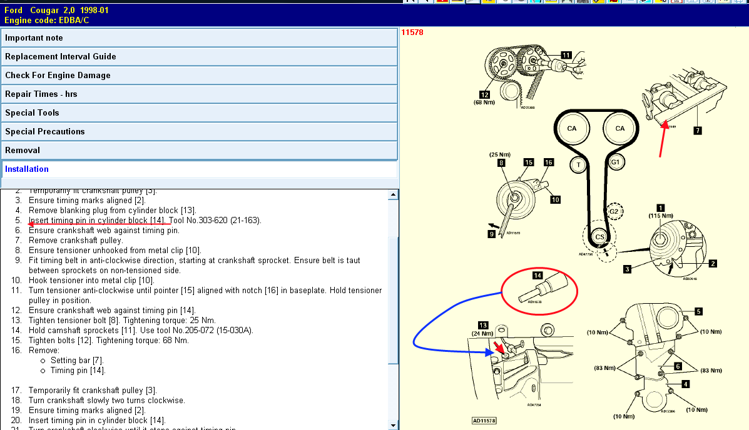749x430 pixels.
Task: Click the AD11578 reference box below diagrams
Action: (484, 421)
